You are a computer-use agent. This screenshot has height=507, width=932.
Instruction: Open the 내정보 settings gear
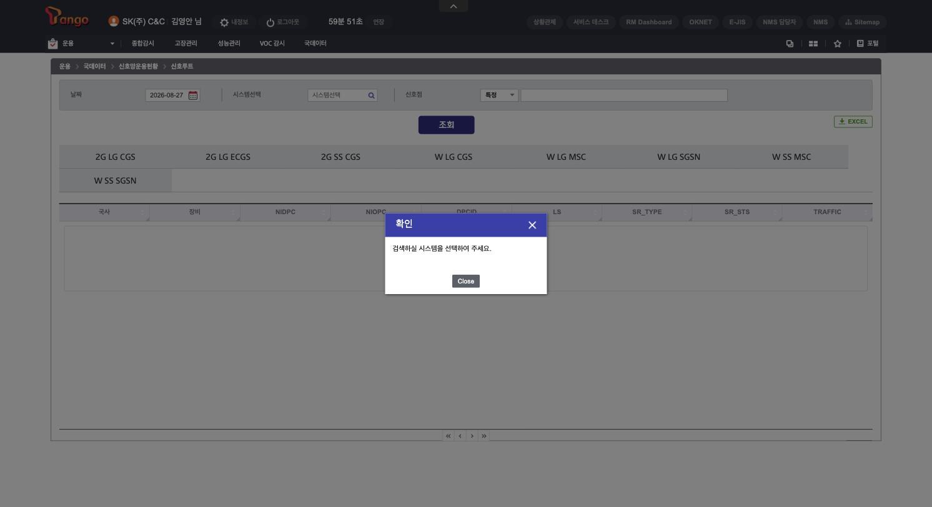pyautogui.click(x=224, y=22)
